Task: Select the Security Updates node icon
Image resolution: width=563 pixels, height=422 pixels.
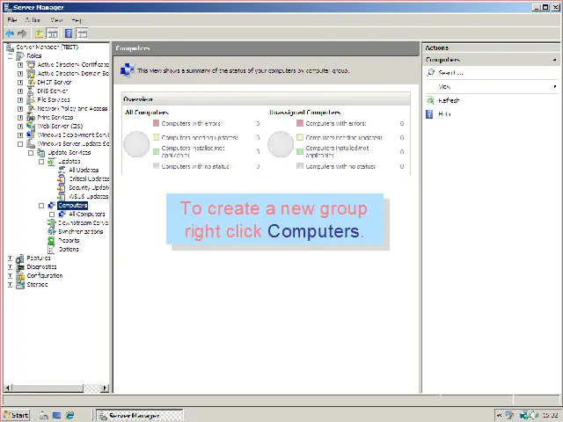Action: point(62,187)
